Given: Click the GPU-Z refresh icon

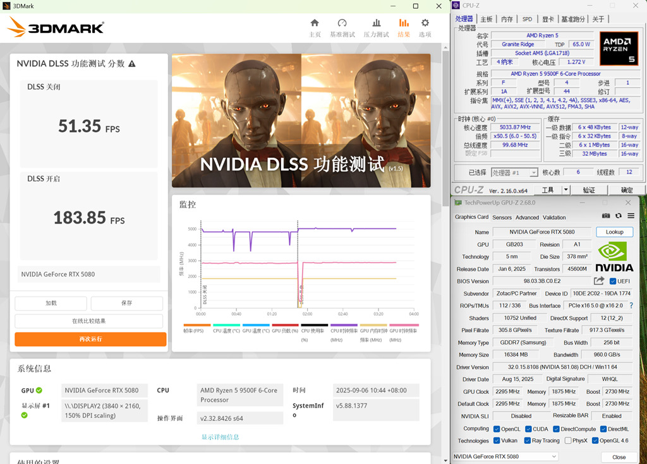Looking at the screenshot, I should 619,217.
